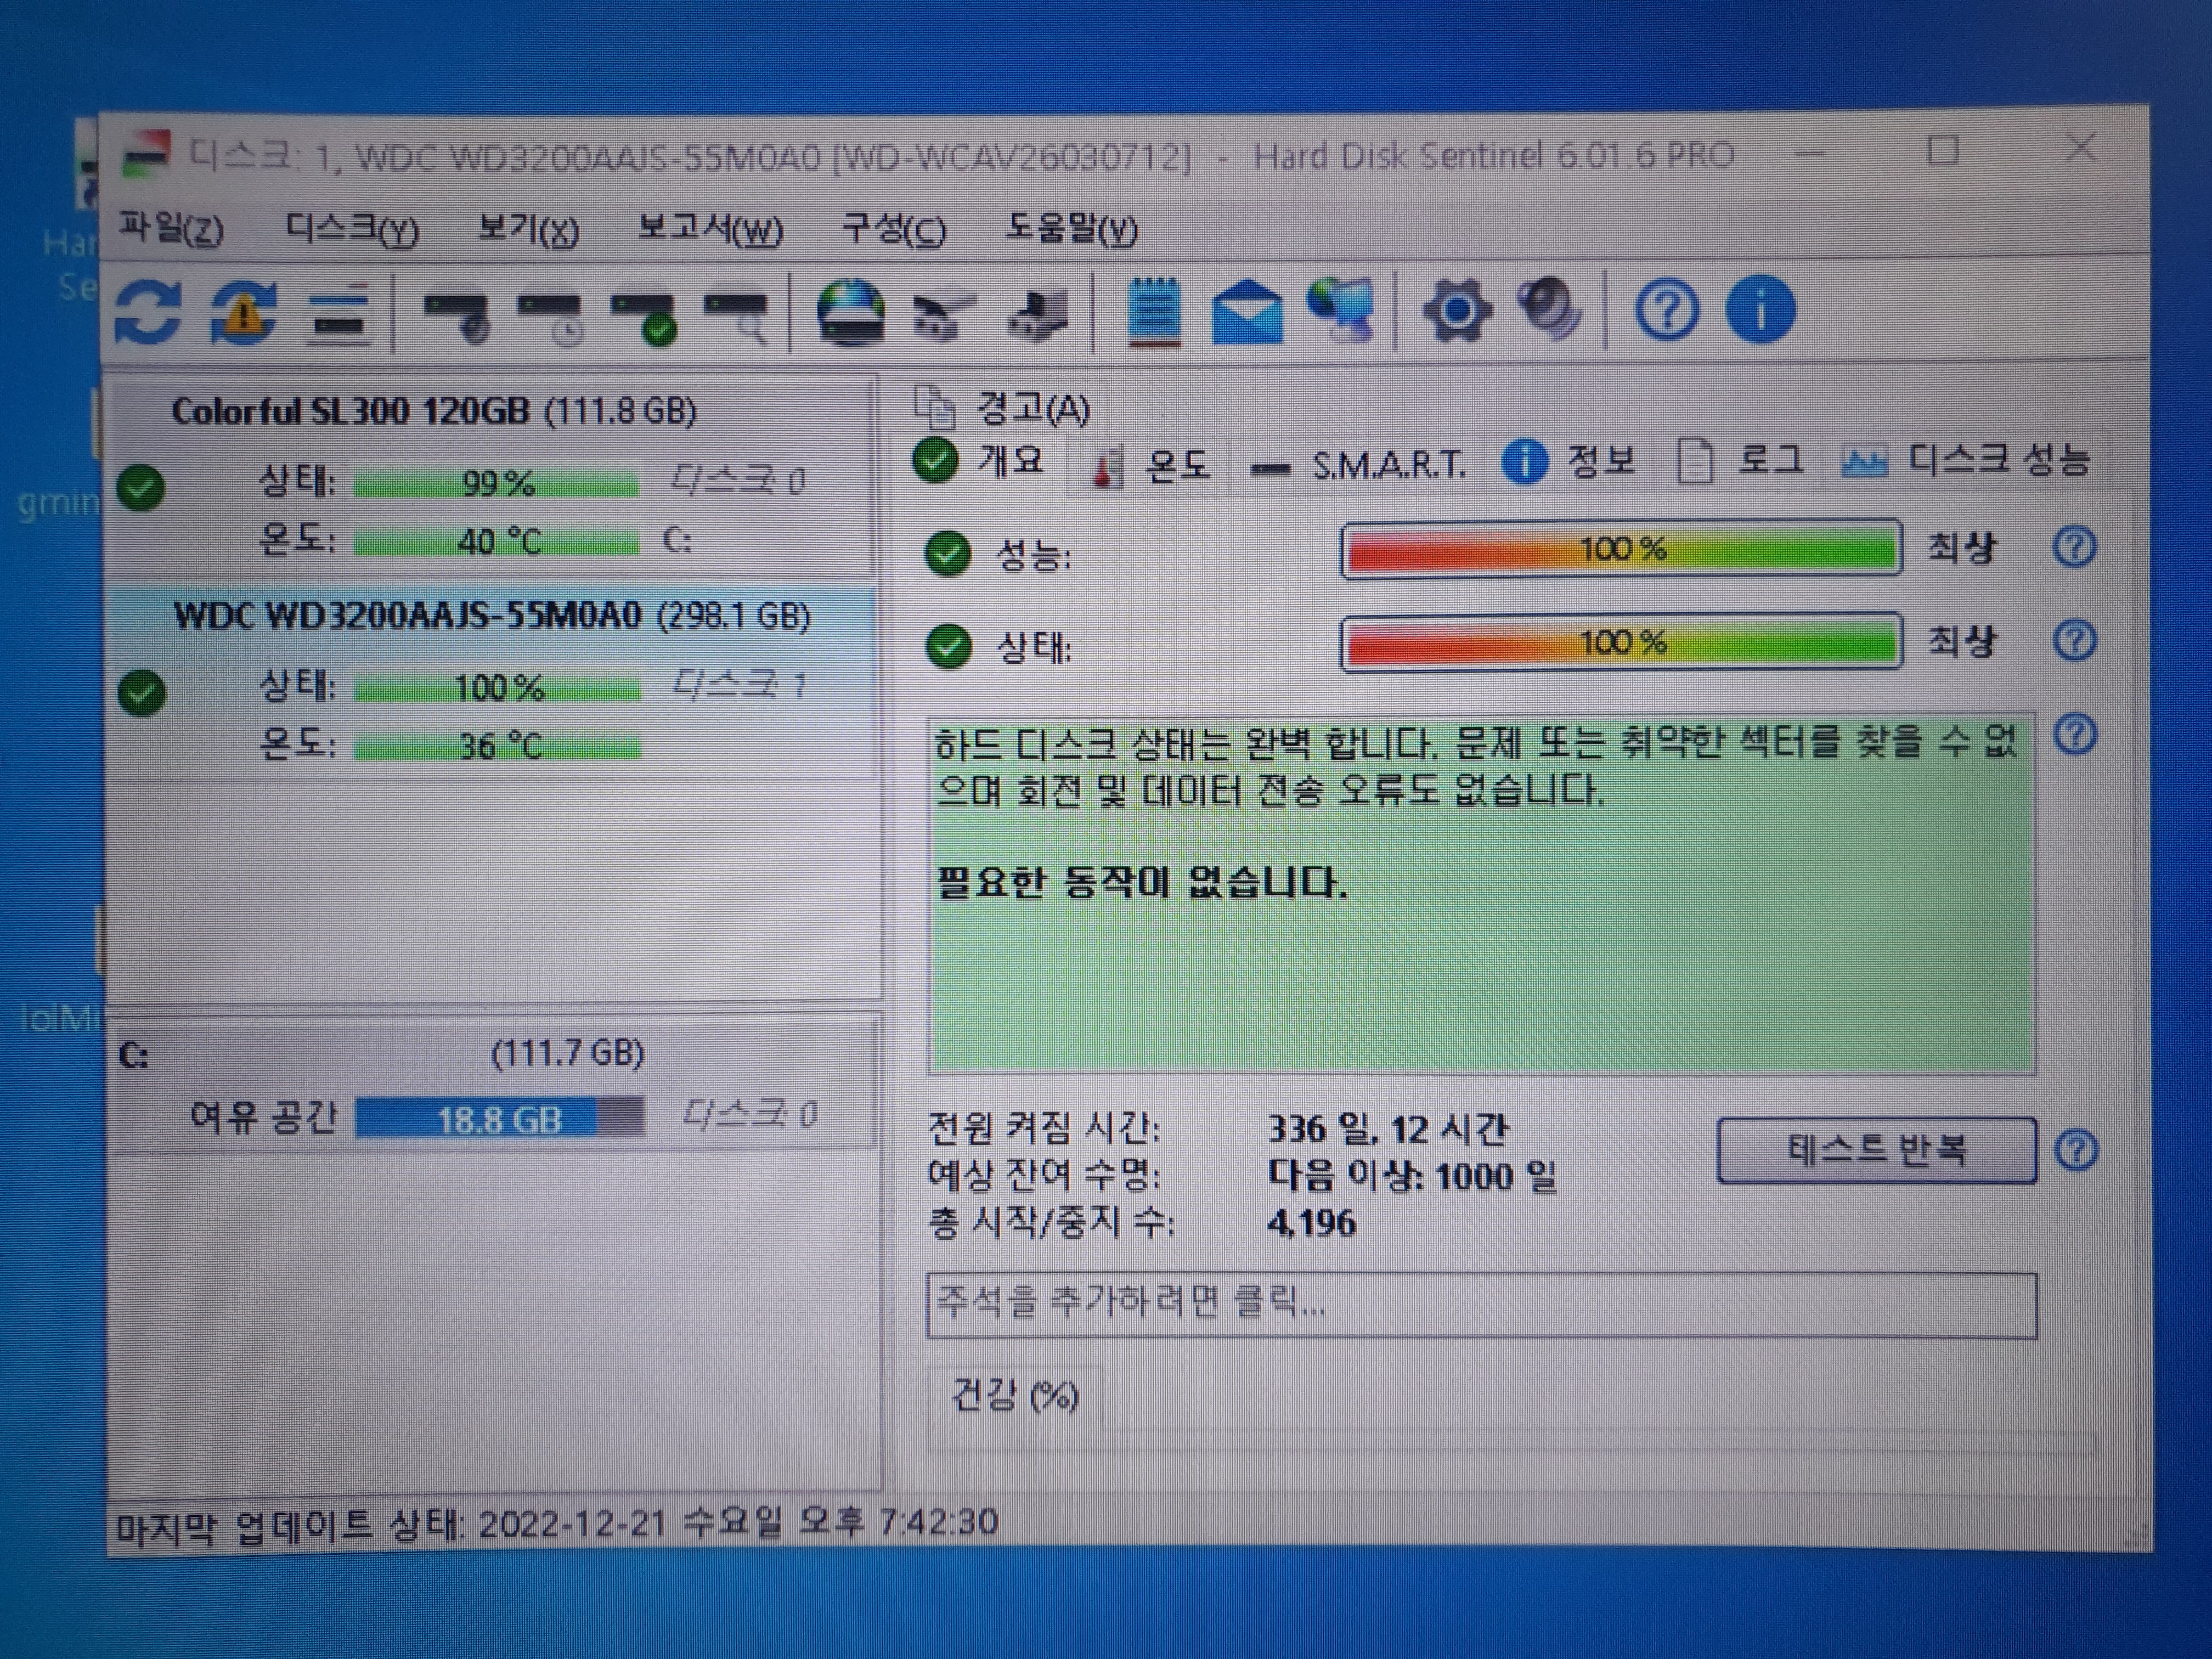
Task: Open the 보기(X) menu
Action: coord(528,230)
